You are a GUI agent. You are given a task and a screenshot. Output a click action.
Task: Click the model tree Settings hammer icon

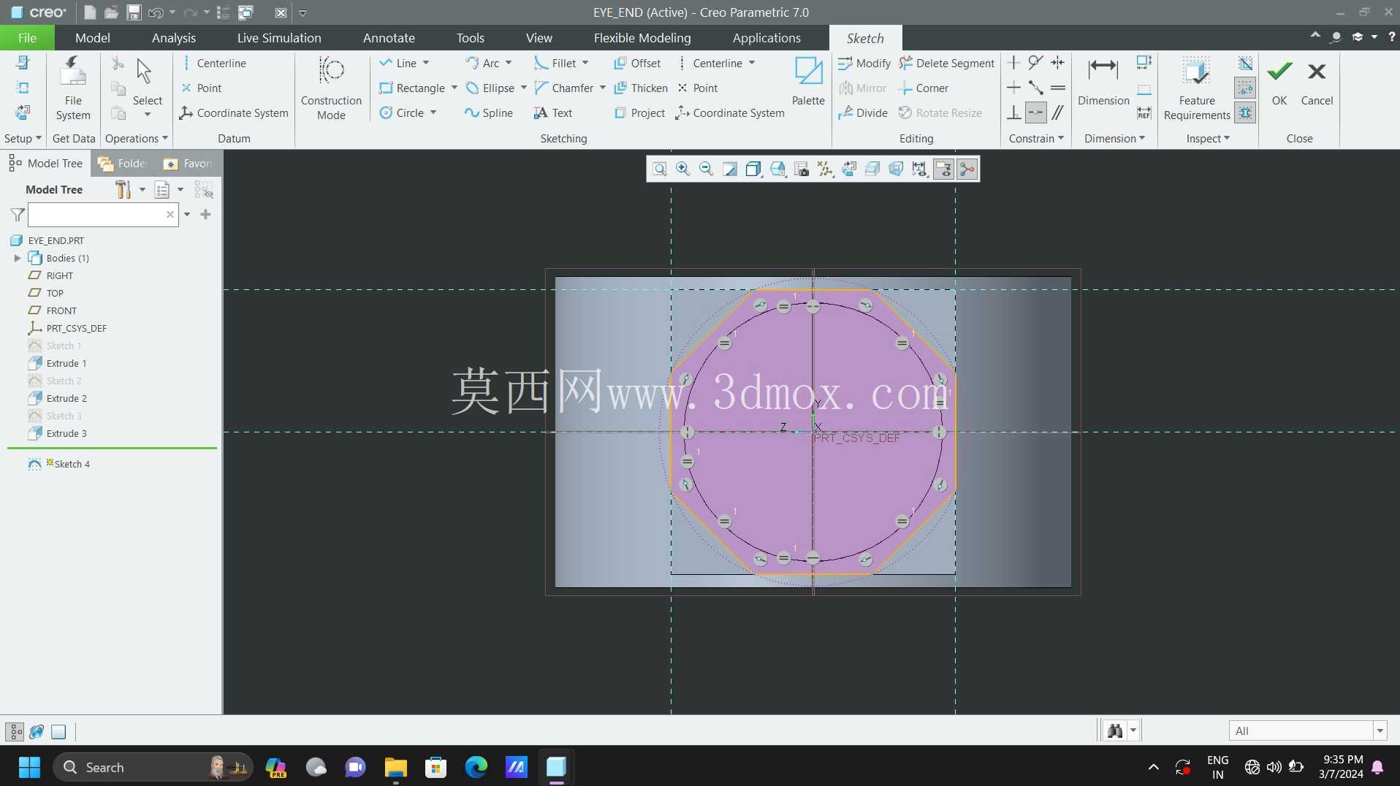[x=123, y=190]
